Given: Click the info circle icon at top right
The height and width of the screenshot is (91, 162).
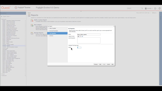Looking at the screenshot, I should click(159, 8).
